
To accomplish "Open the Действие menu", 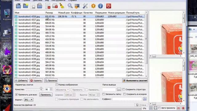I will (x=38, y=1).
